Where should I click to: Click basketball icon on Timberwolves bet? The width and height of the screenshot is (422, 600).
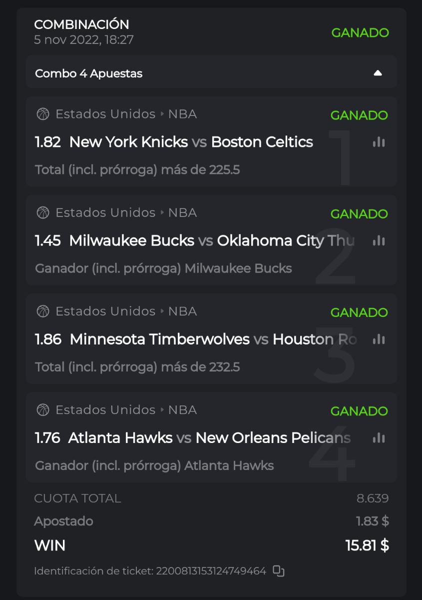(43, 311)
